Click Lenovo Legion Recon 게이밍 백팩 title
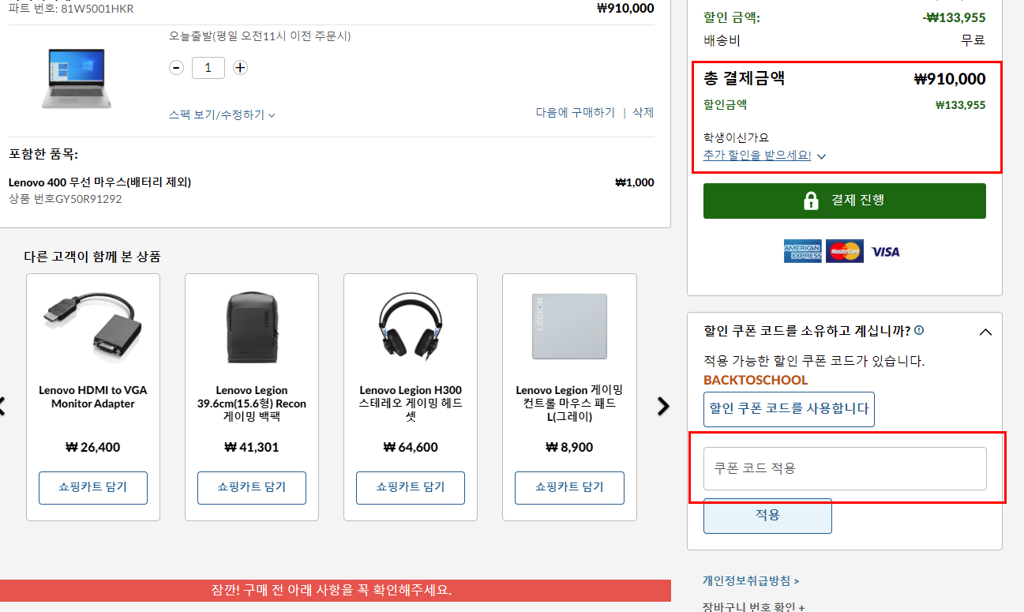1024x612 pixels. tap(252, 404)
